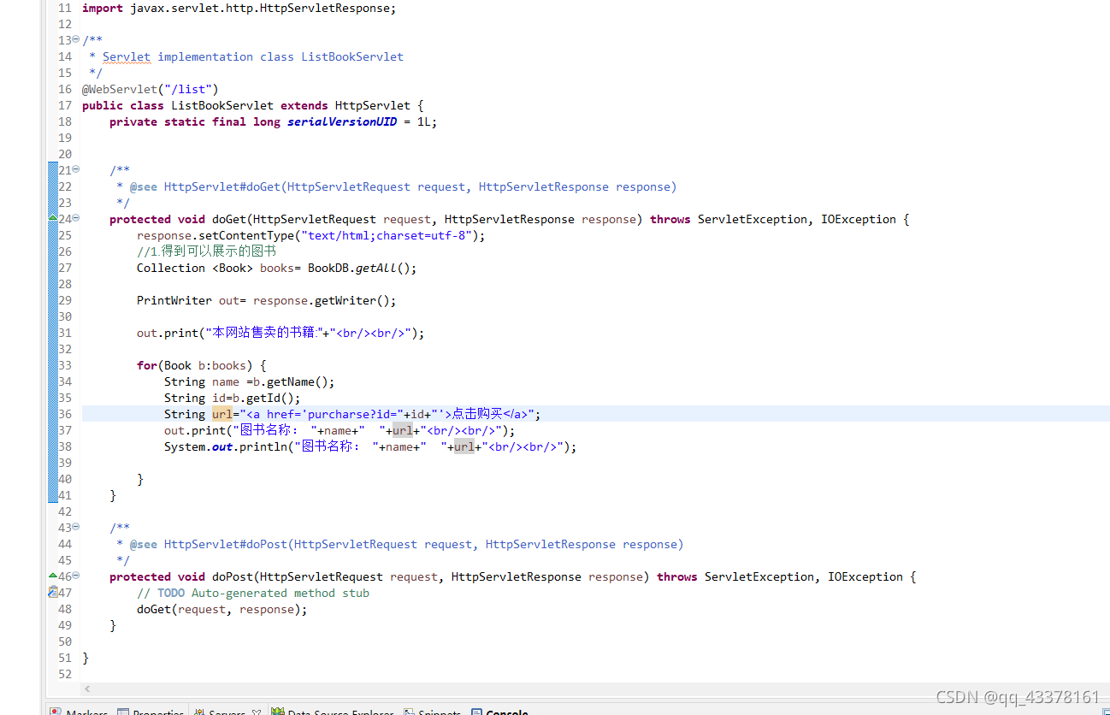
Task: Click line 30 gutter to toggle a breakpoint
Action: tap(53, 316)
